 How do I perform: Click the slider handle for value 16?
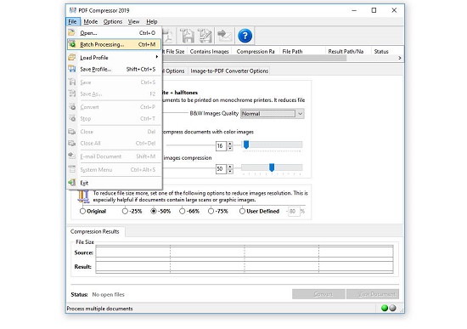pos(246,145)
